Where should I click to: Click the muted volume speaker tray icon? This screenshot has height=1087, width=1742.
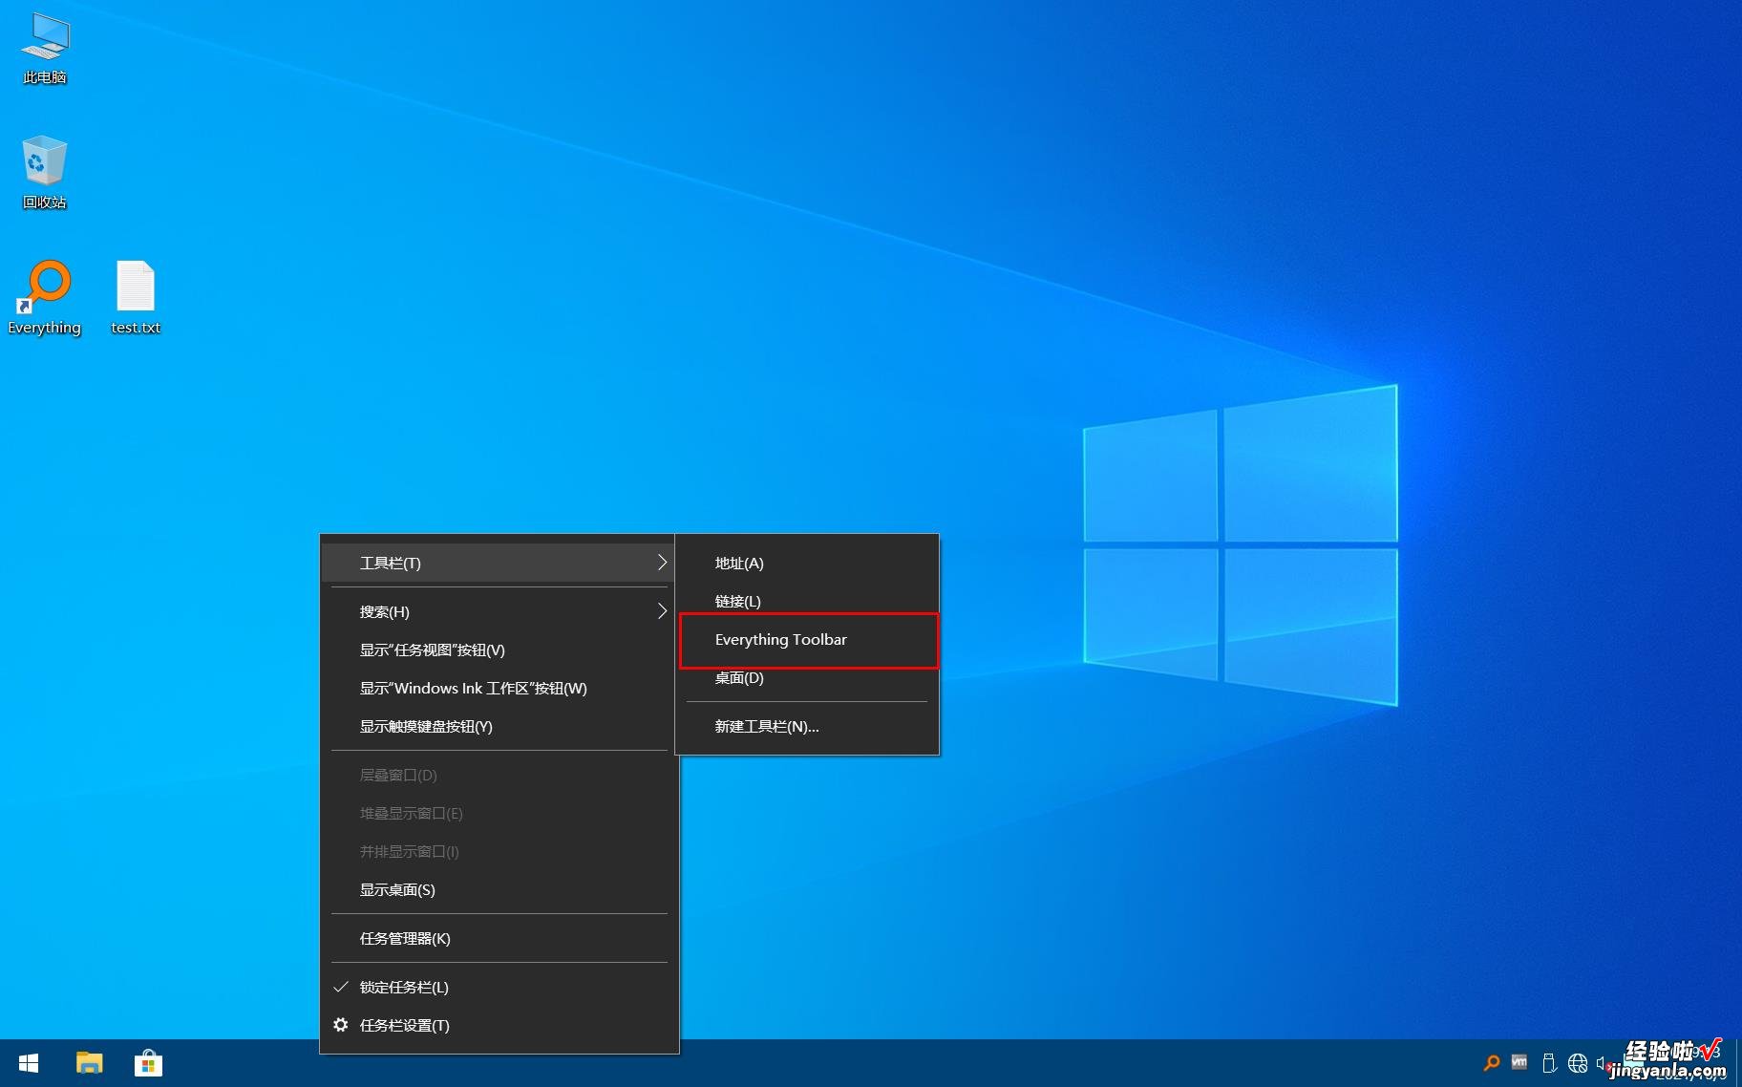[1603, 1063]
